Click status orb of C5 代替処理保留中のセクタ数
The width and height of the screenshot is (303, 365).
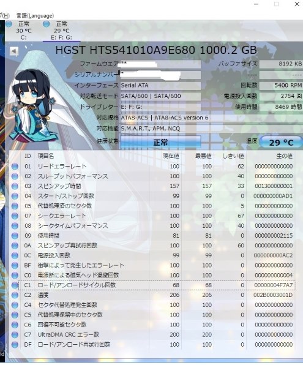(15, 315)
